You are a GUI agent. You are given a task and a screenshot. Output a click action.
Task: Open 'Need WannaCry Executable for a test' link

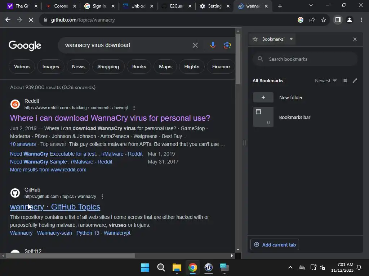(76, 154)
